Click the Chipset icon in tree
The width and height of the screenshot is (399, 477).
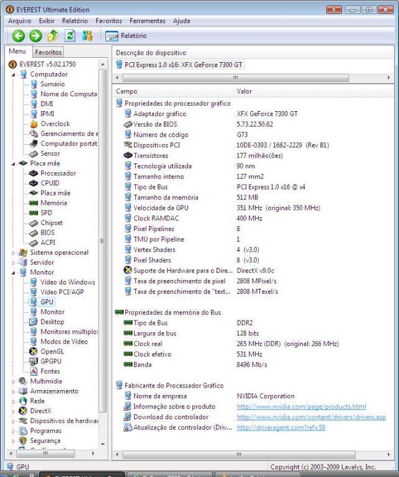[34, 223]
